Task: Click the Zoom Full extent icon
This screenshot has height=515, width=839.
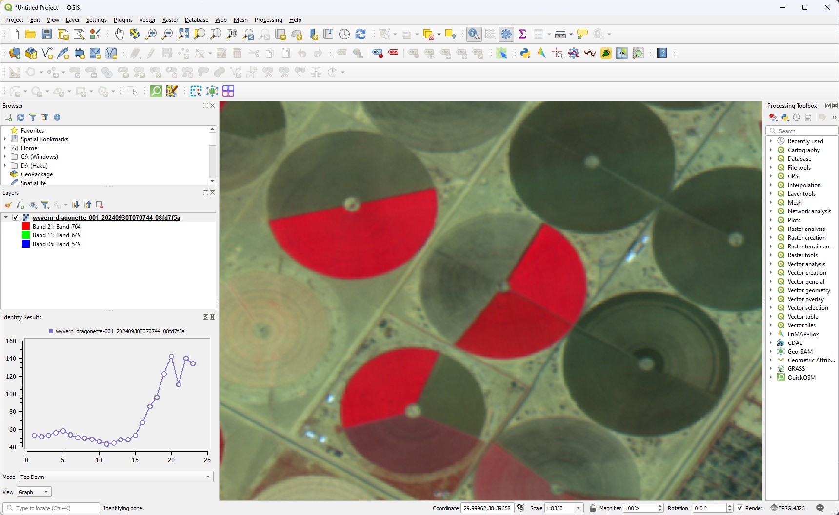Action: tap(183, 34)
